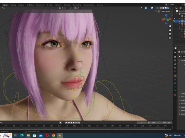Click the blue Z axis on navigation gizmo
The height and width of the screenshot is (138, 185).
166,15
